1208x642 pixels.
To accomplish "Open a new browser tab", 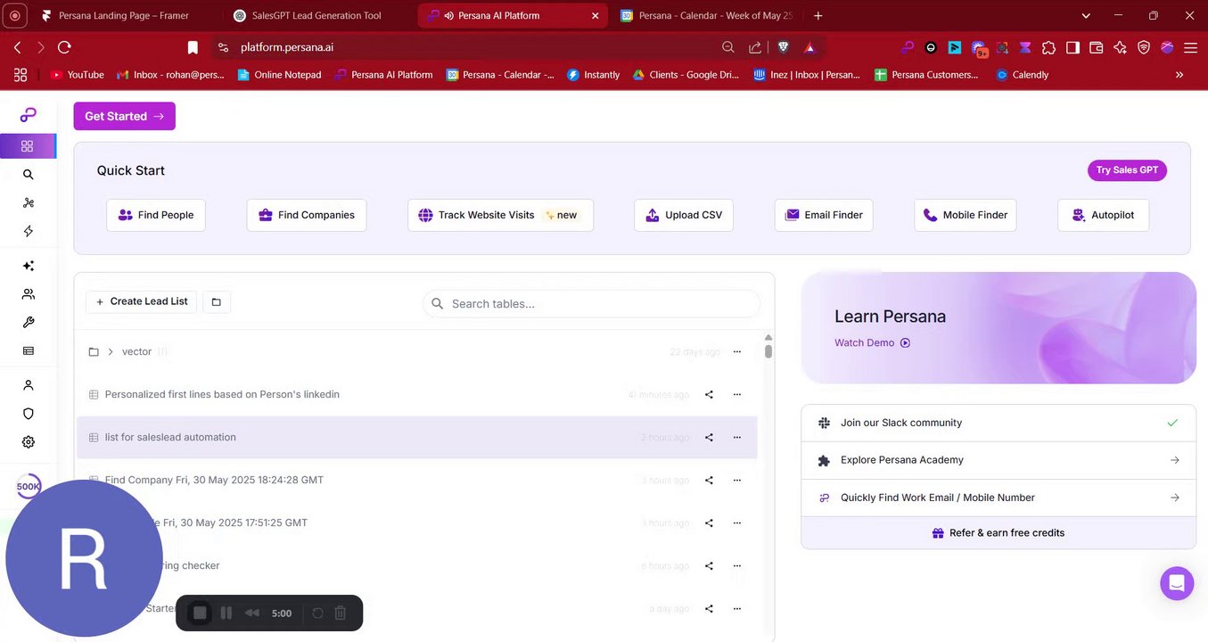I will point(818,15).
